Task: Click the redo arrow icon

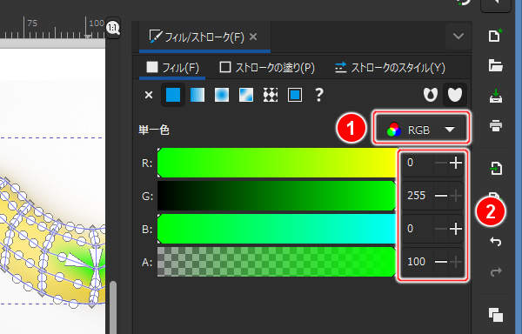Action: [496, 271]
